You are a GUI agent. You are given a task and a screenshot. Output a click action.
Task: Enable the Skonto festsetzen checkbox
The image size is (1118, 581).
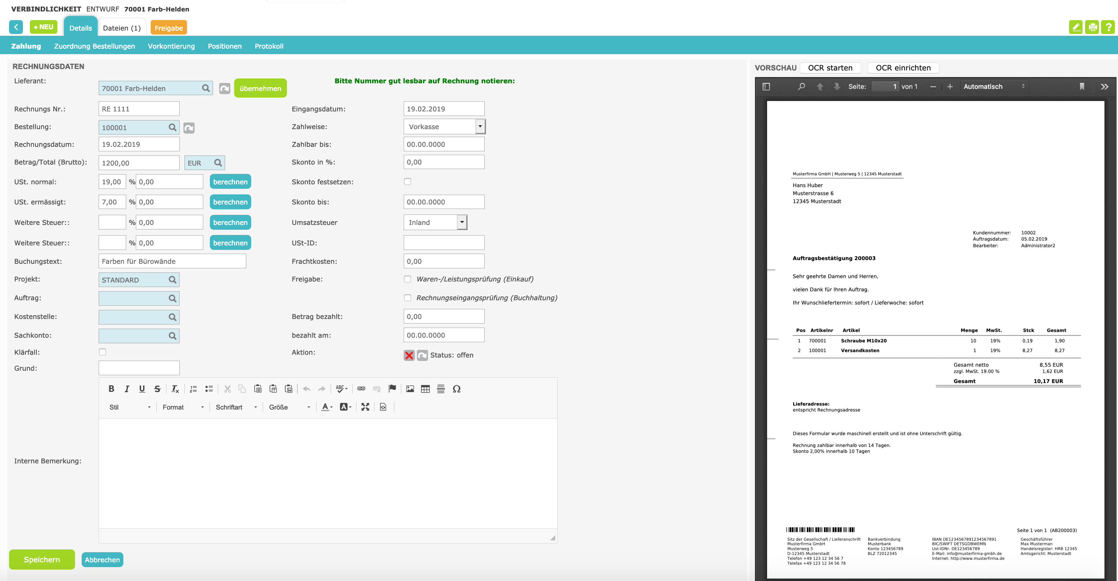coord(407,182)
